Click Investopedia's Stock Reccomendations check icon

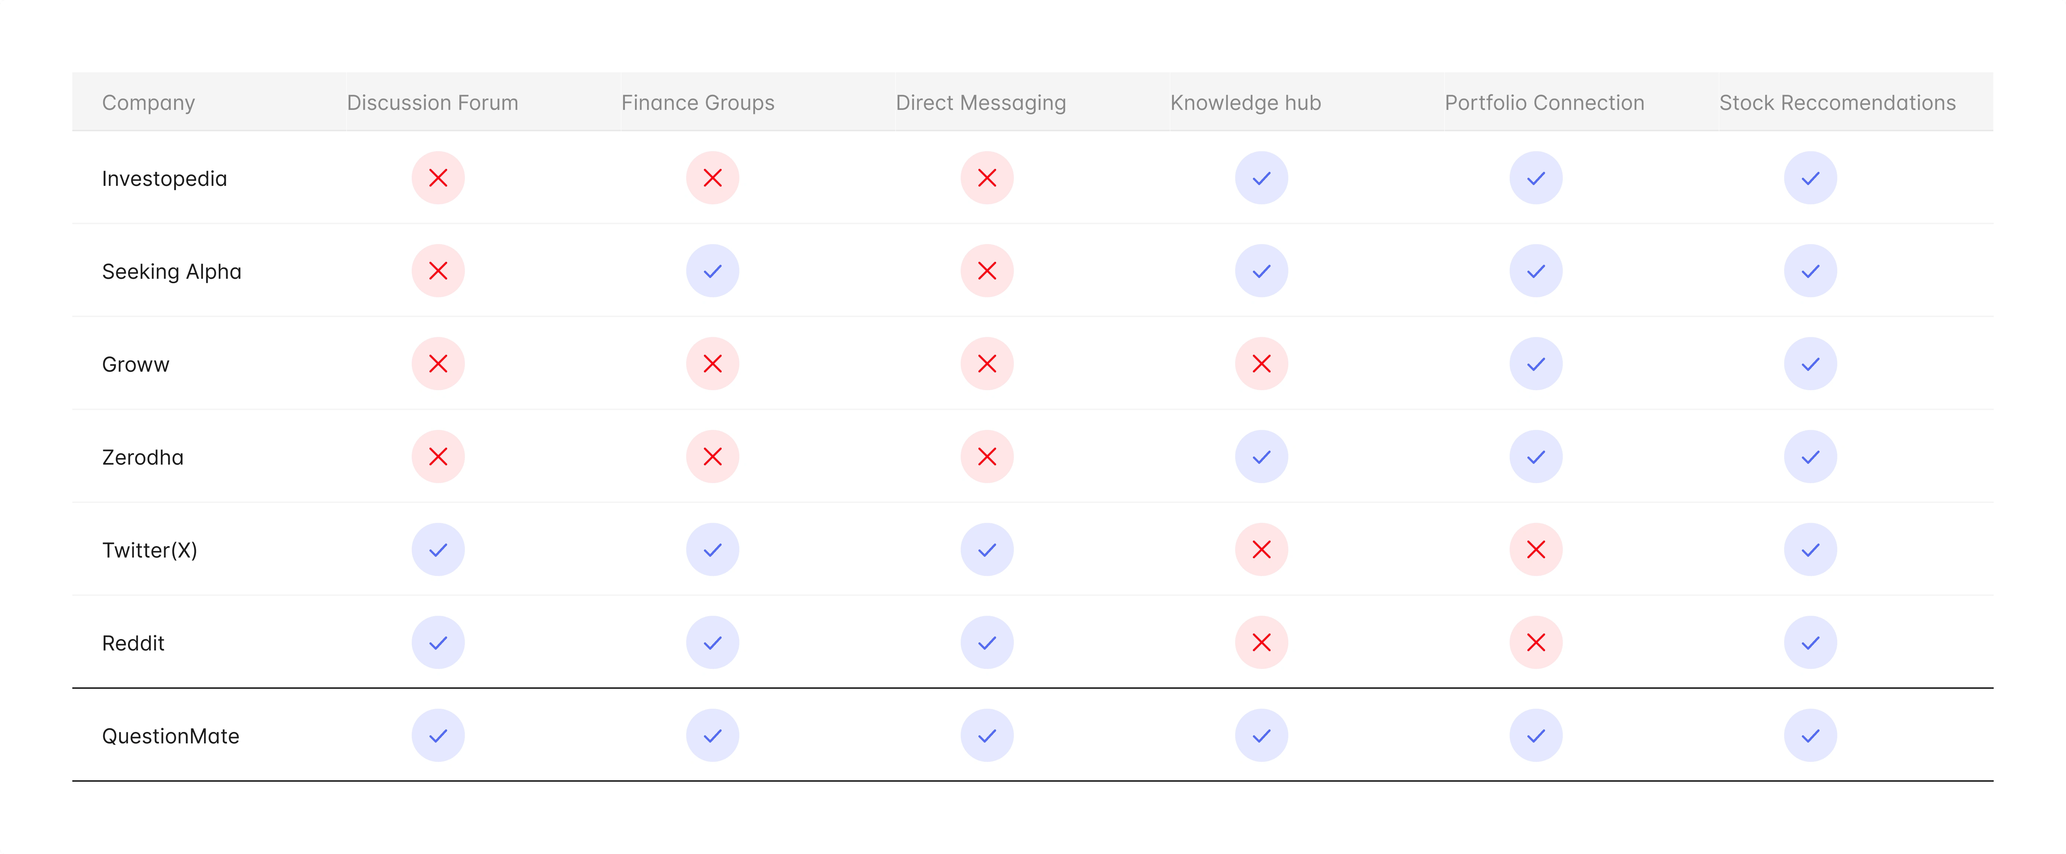[1810, 178]
